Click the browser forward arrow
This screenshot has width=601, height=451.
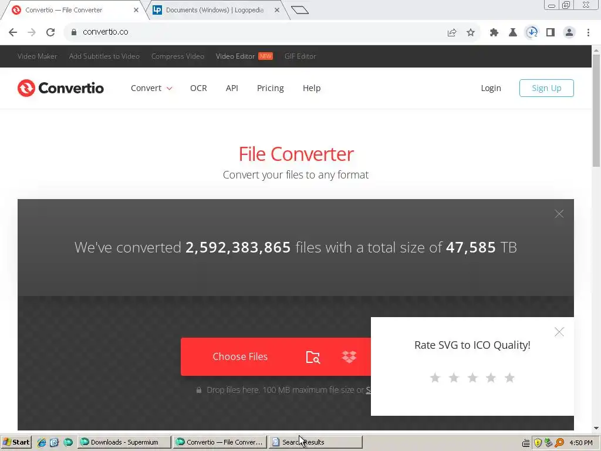coord(32,32)
